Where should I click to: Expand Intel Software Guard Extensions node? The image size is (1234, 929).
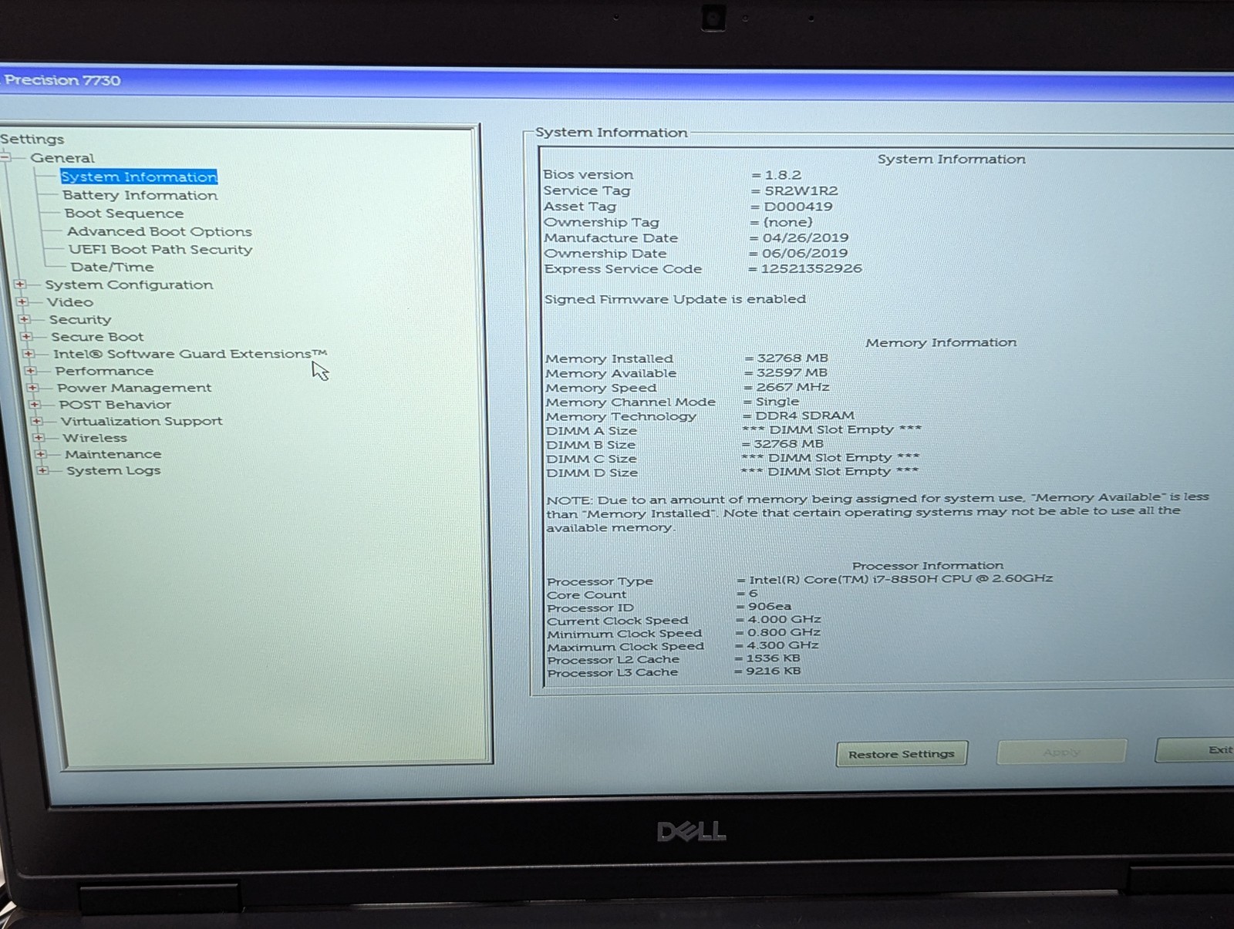(x=29, y=354)
